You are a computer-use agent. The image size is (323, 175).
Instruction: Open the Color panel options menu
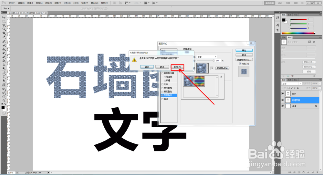(320, 15)
